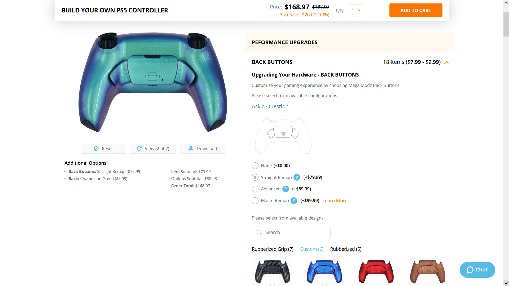This screenshot has height=286, width=509.
Task: Click the reset circle-slash icon
Action: [96, 149]
